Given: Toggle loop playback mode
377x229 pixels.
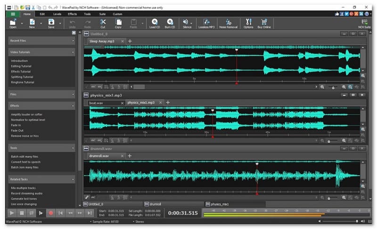Looking at the screenshot, I should [x=31, y=213].
